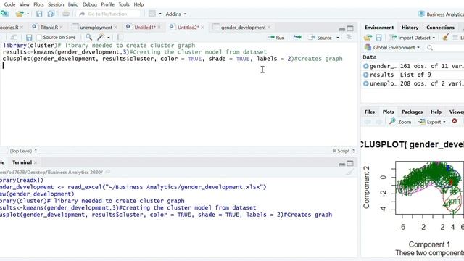The image size is (464, 261).
Task: Expand the results list object
Action: tap(365, 75)
